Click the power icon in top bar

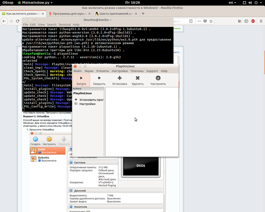click(x=256, y=2)
